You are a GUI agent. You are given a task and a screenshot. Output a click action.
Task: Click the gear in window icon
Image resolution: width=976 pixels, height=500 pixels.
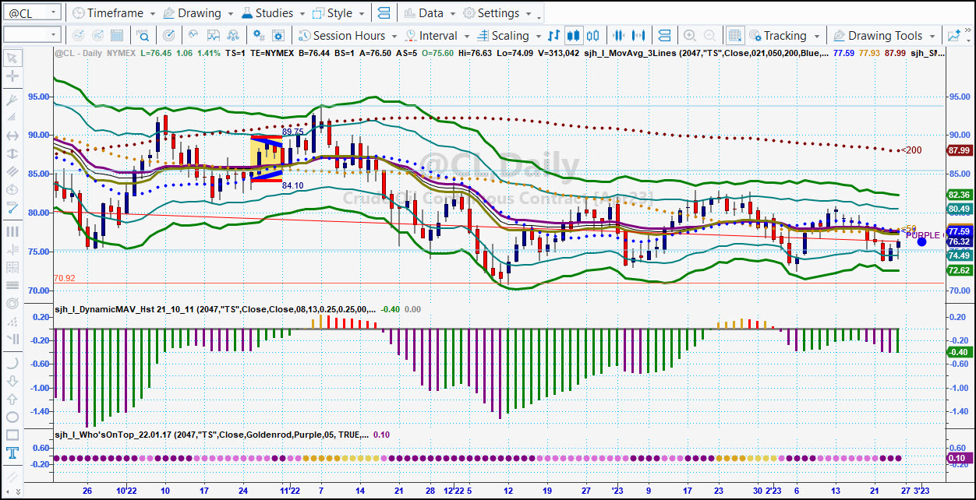pyautogui.click(x=280, y=36)
